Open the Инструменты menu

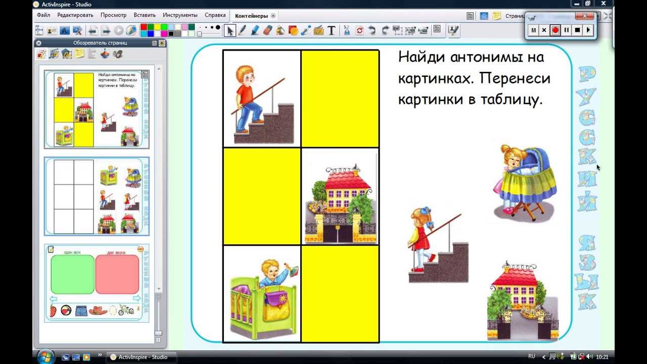point(180,15)
